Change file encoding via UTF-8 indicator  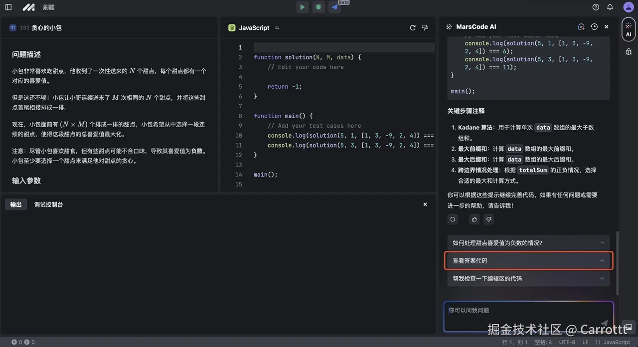click(x=567, y=342)
